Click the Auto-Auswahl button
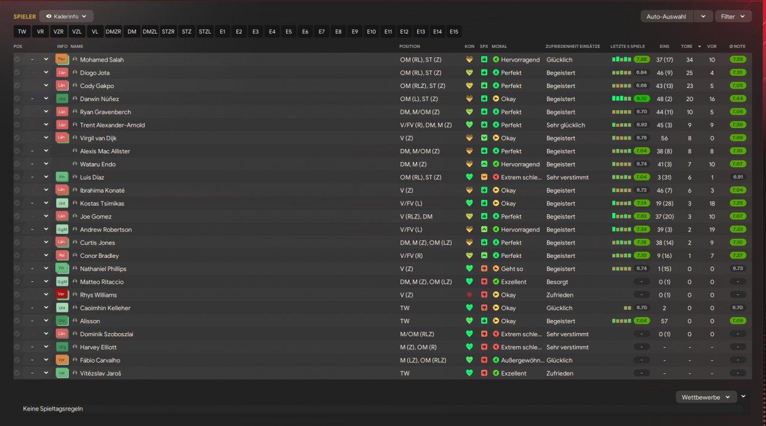Screen dimensions: 766x426 click(x=668, y=16)
